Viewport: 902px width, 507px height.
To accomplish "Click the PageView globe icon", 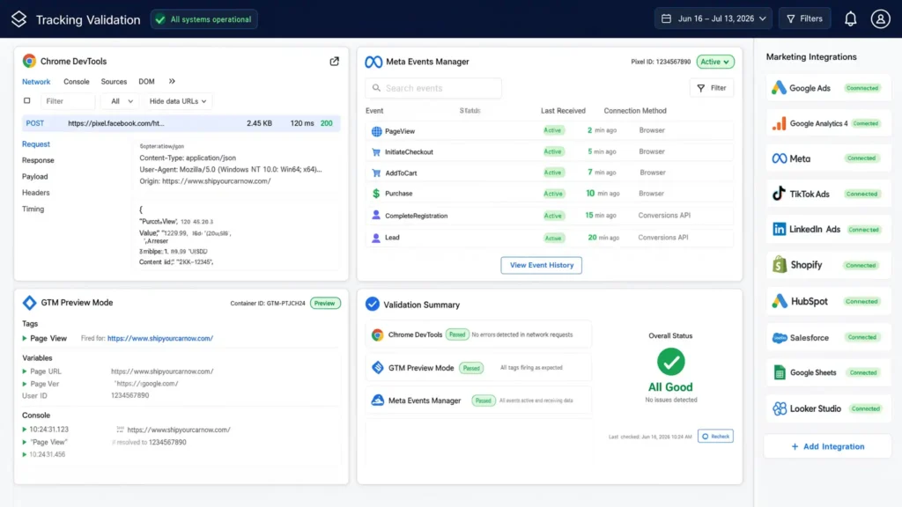I will coord(376,131).
